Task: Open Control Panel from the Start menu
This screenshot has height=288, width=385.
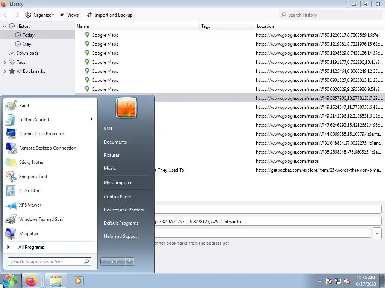Action: pyautogui.click(x=117, y=197)
